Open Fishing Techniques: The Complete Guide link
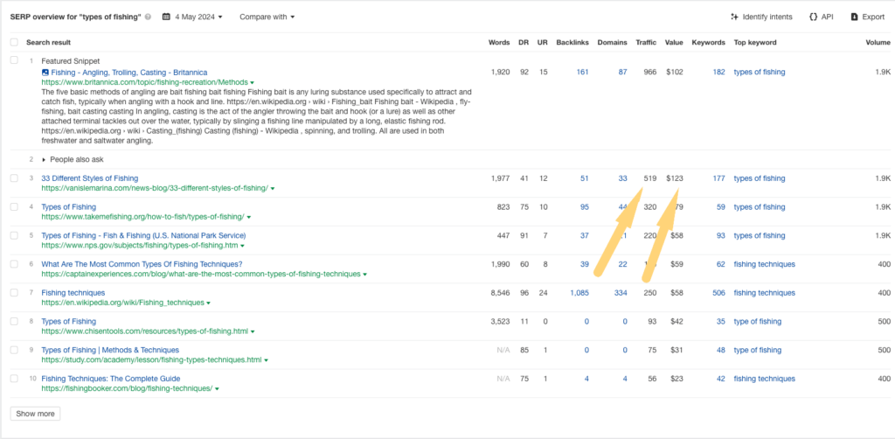Image resolution: width=895 pixels, height=439 pixels. click(x=110, y=379)
